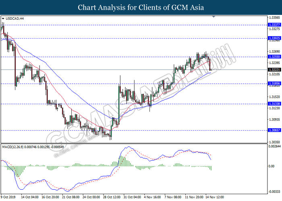Click the chart shift triangle marker at top
Viewport: 282px width, 201px height.
pyautogui.click(x=216, y=17)
